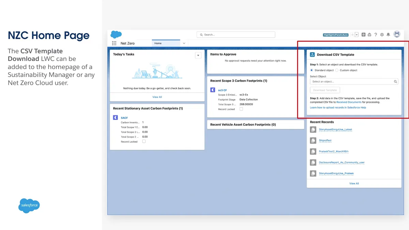Click the sc3 CF record icon

(x=213, y=90)
